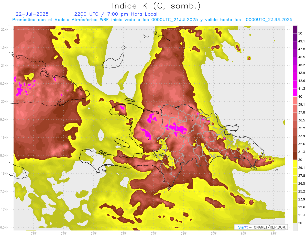Click the colorbar value "32.6"
This screenshot has height=237, width=307.
(302, 144)
